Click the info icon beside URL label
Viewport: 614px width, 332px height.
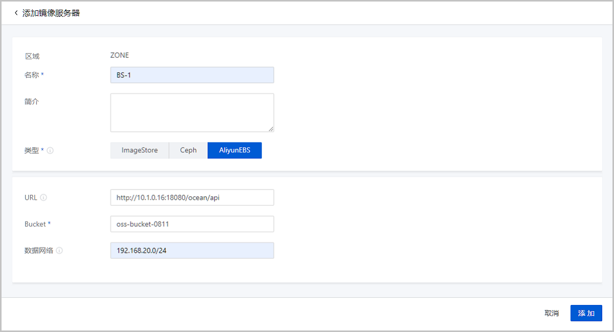pyautogui.click(x=43, y=198)
